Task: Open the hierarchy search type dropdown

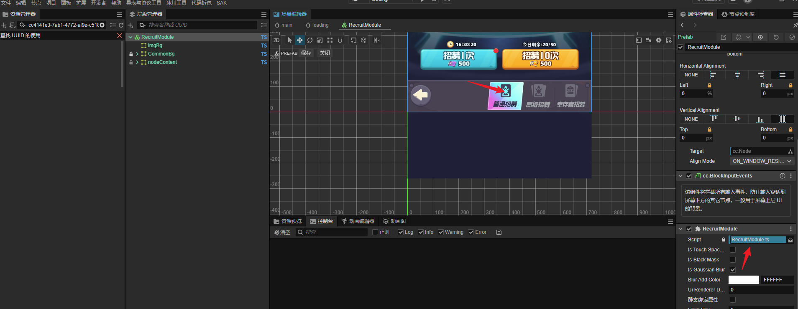Action: (143, 25)
